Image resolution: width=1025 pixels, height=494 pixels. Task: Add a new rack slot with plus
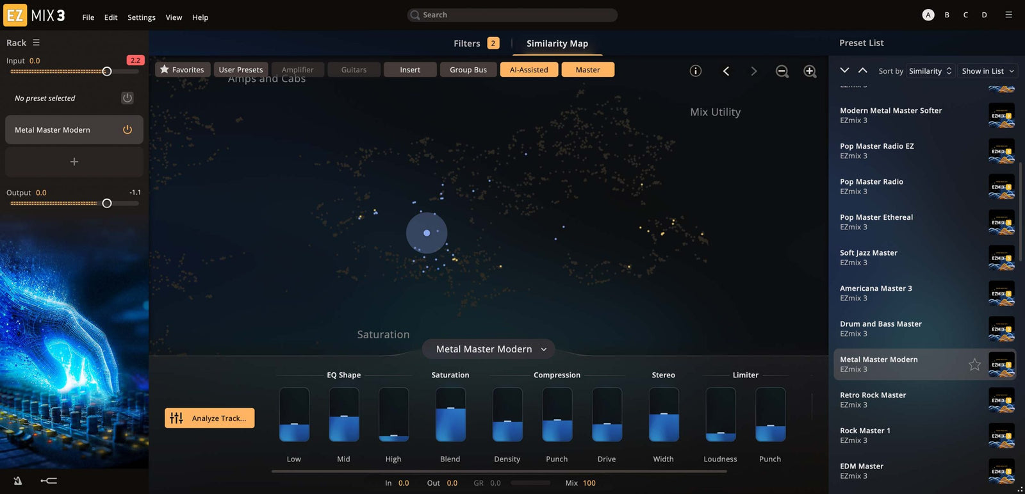click(74, 161)
